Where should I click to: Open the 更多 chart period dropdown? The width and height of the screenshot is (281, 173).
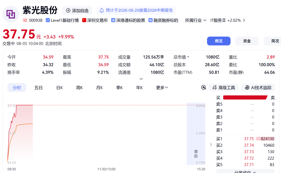(162, 88)
